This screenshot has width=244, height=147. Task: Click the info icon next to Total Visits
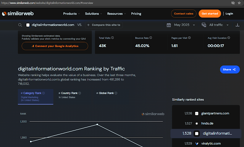click(x=113, y=38)
